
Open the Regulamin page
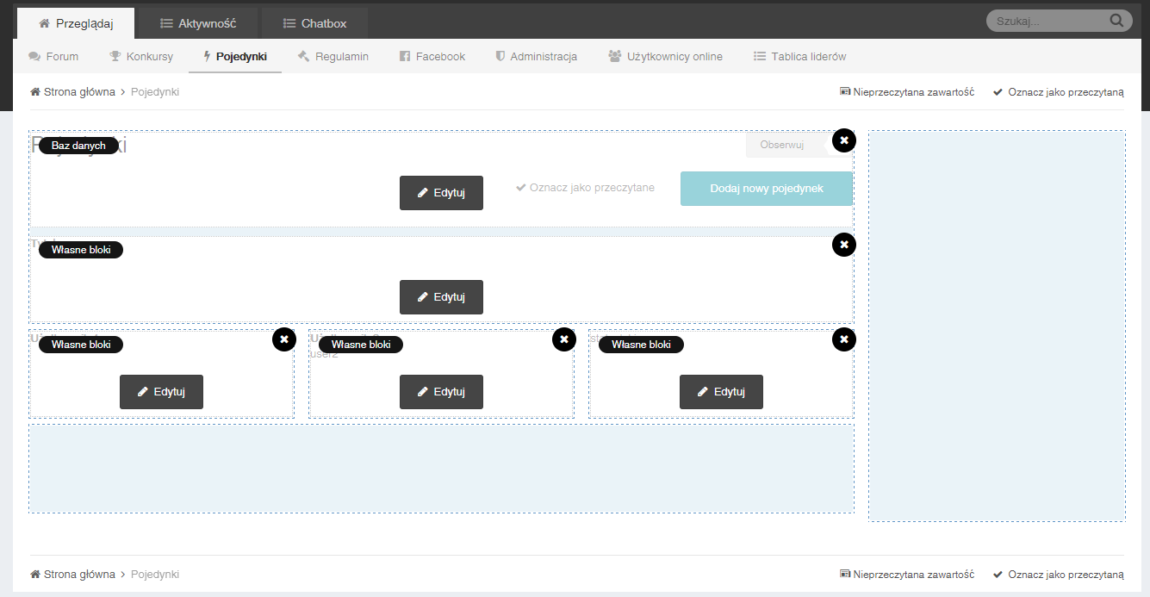tap(333, 57)
